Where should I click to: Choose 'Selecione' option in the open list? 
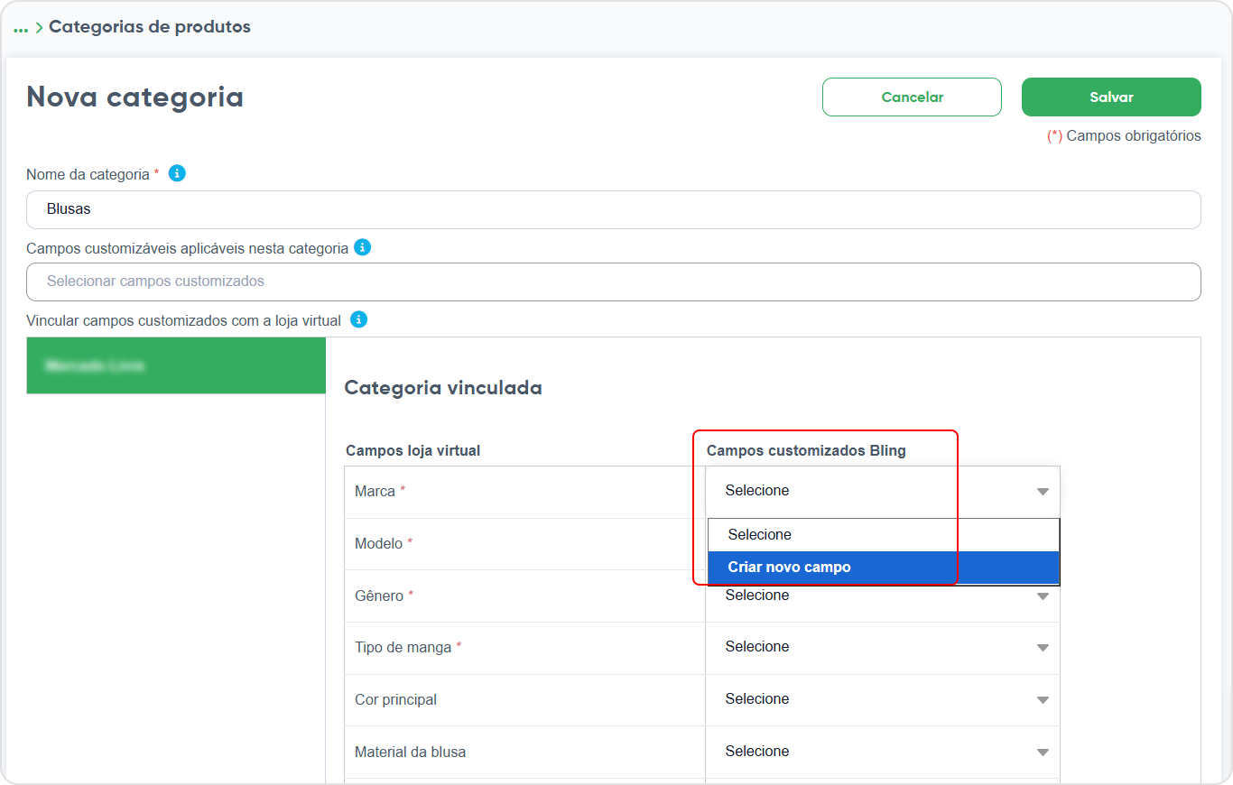(883, 535)
